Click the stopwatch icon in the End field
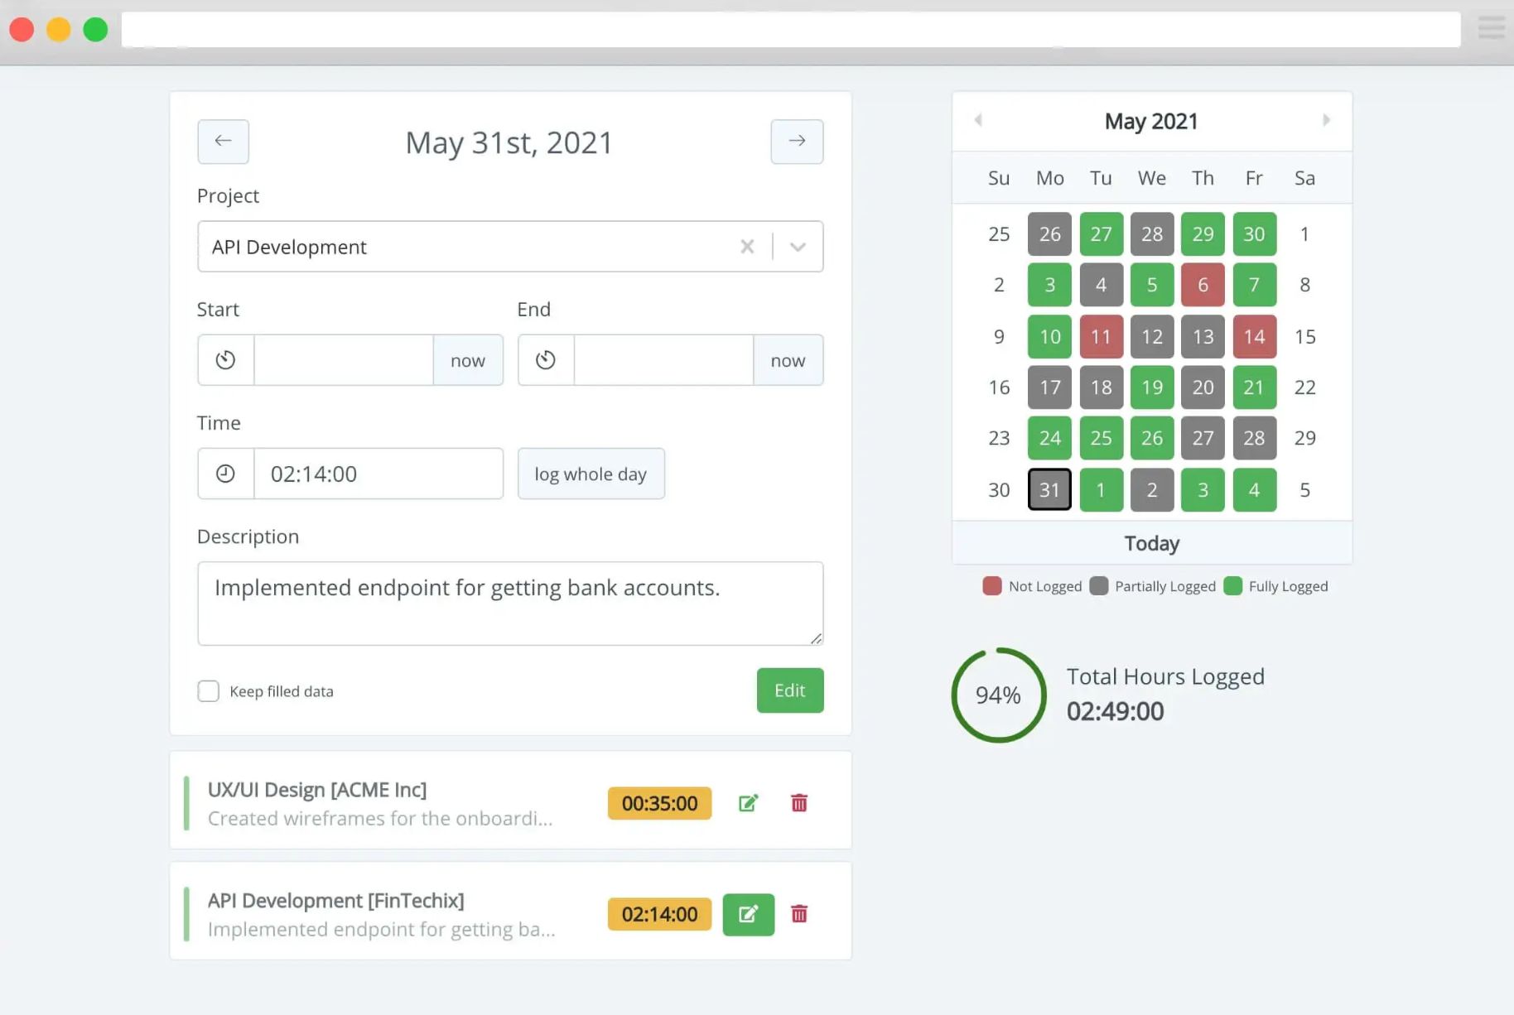This screenshot has width=1514, height=1015. (544, 359)
